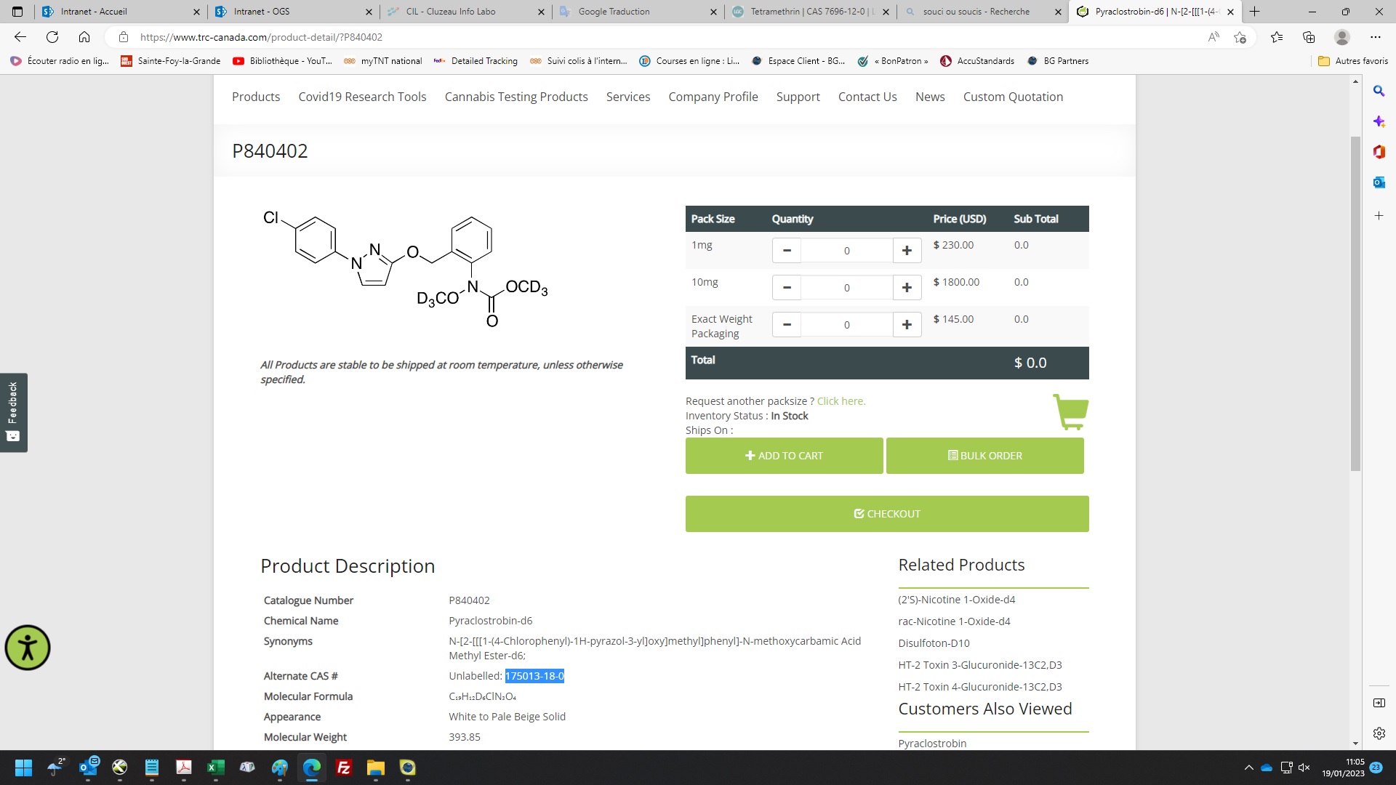This screenshot has height=785, width=1396.
Task: Show hidden system tray icons chevron
Action: coord(1248,768)
